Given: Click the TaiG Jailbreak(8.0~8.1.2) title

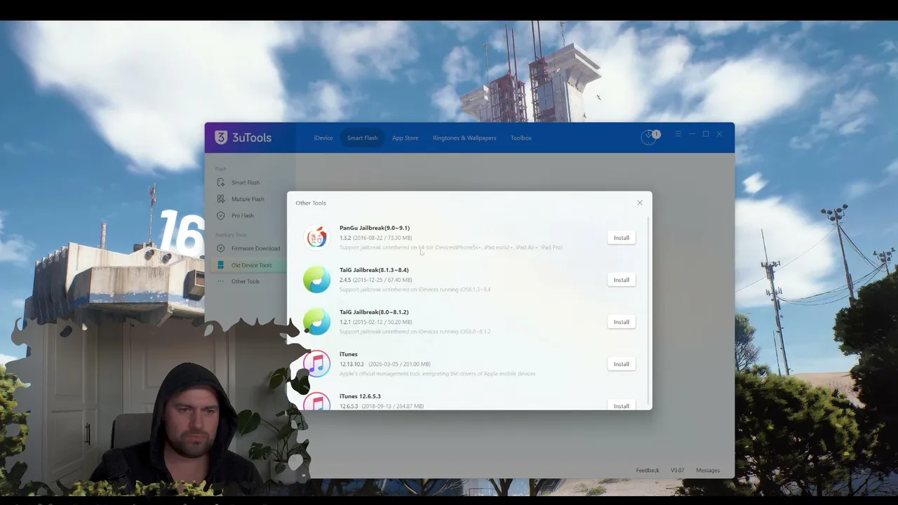Looking at the screenshot, I should click(x=374, y=312).
